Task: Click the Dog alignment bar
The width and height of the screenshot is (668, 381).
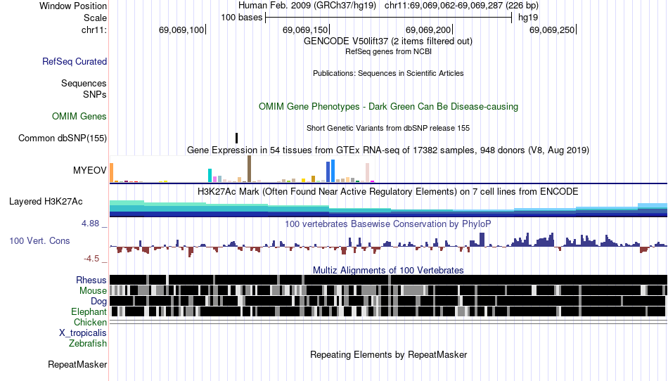Action: [x=388, y=301]
